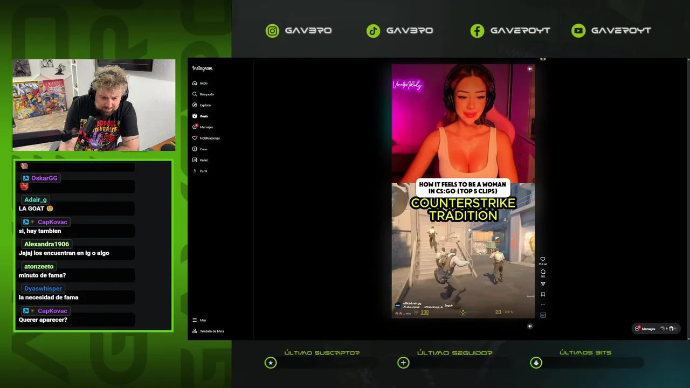690x388 pixels.
Task: Click the 562 comment count
Action: 543,276
